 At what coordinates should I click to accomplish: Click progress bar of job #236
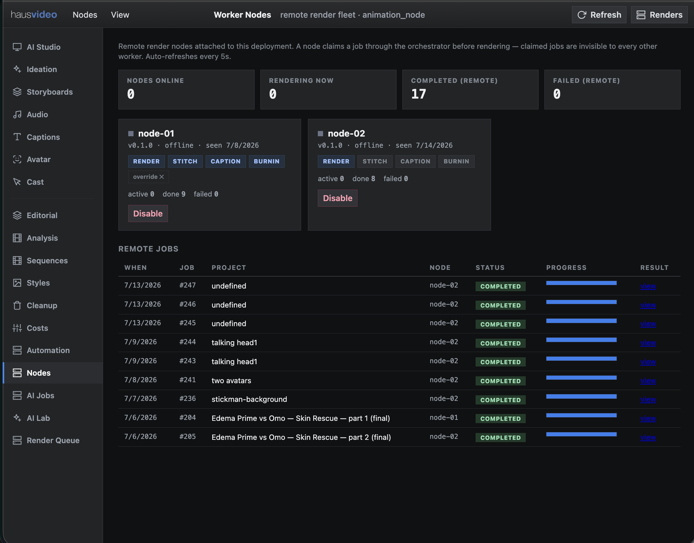click(581, 396)
